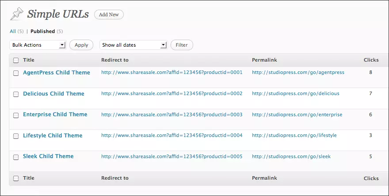Open permalink studiopress.com/go/lifestyle
The image size is (389, 196).
(294, 135)
